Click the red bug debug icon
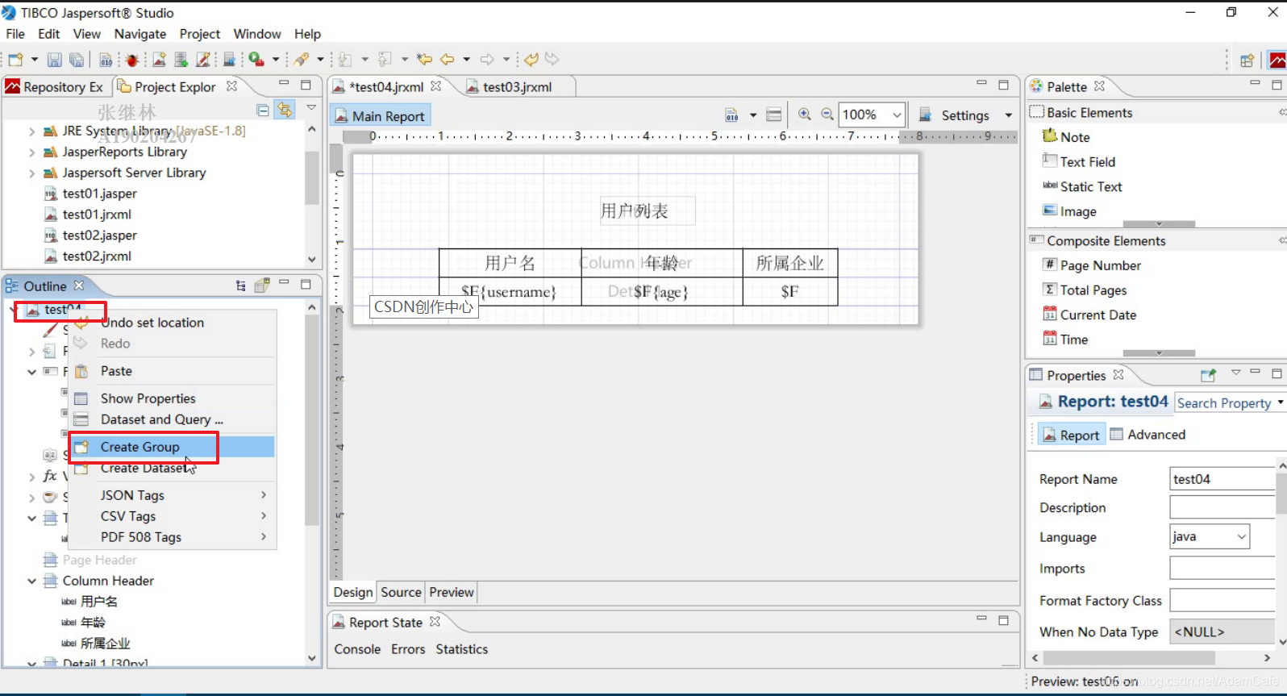 pyautogui.click(x=132, y=60)
